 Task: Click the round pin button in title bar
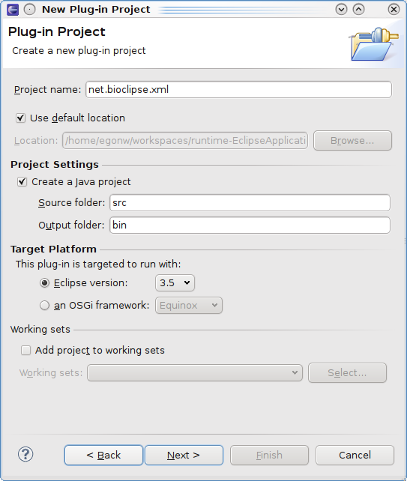click(x=30, y=10)
